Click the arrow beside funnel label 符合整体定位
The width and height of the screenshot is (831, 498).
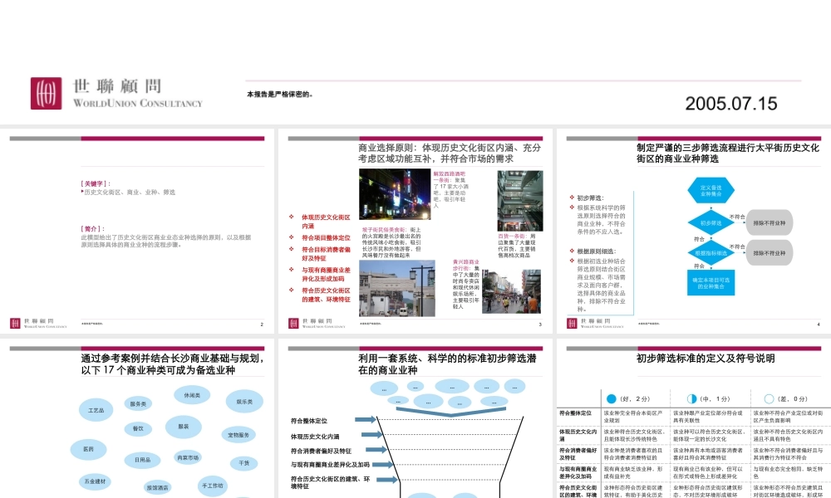(x=365, y=420)
